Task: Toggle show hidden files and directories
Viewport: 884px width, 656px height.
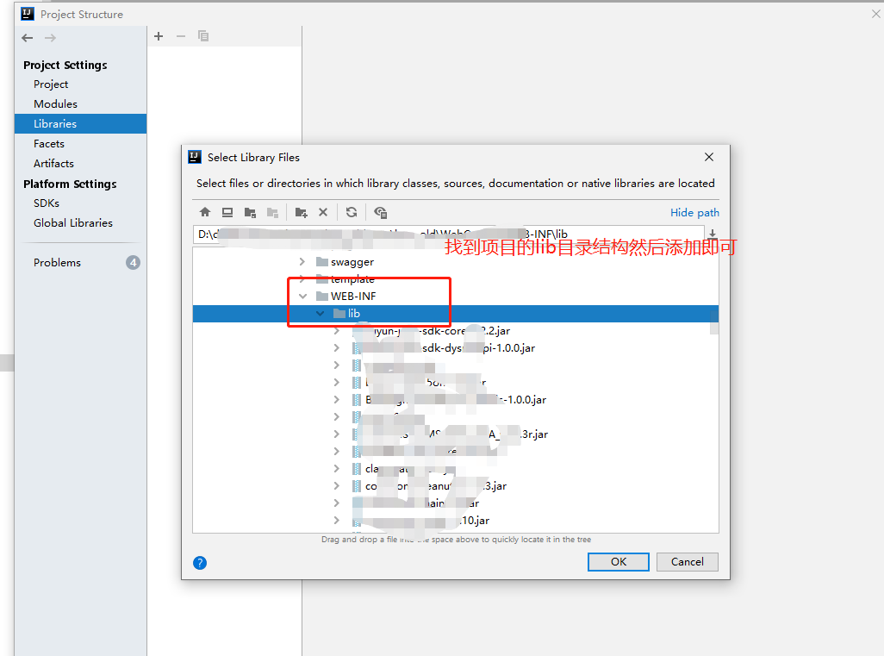Action: pyautogui.click(x=380, y=212)
